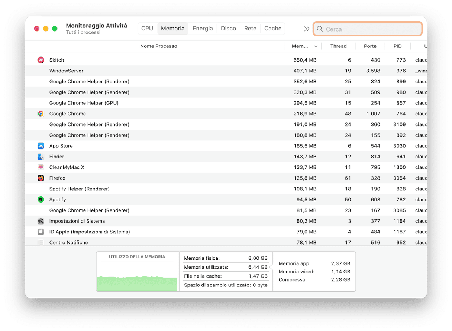The image size is (452, 331).
Task: Click the File nella cache value
Action: [258, 276]
